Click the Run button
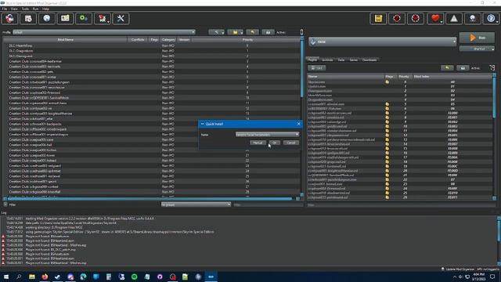 tap(477, 38)
